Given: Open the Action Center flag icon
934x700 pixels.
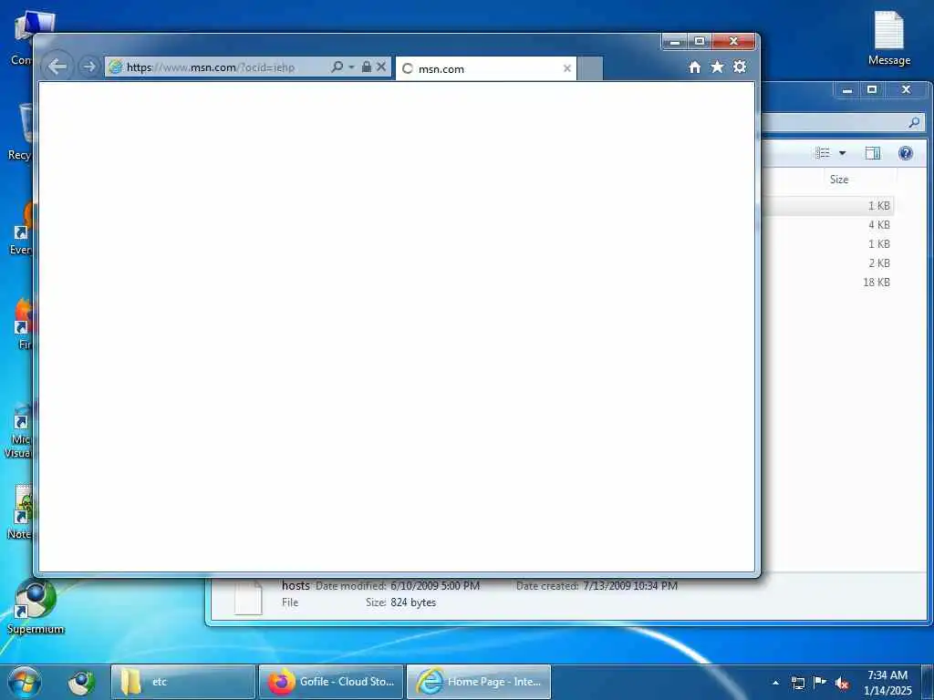Looking at the screenshot, I should [820, 682].
